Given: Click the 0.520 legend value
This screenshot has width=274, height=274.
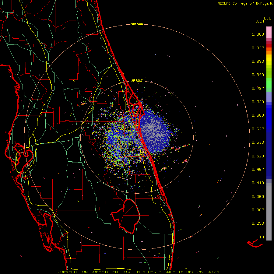Looking at the screenshot, I should [x=258, y=156].
